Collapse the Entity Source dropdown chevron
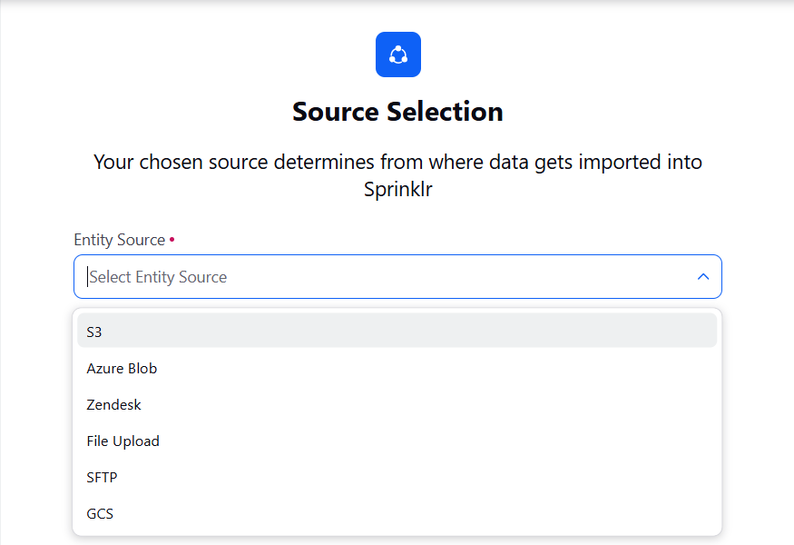This screenshot has width=794, height=545. coord(703,277)
